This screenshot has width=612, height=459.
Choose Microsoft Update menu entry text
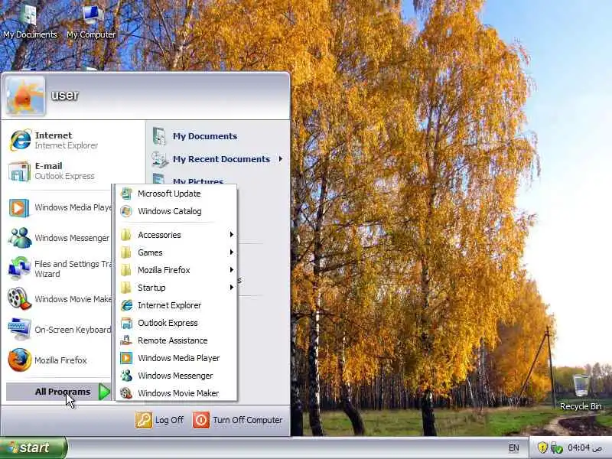click(169, 194)
